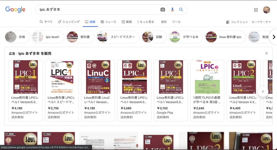
Task: Click the Google logo
Action: pos(15,10)
